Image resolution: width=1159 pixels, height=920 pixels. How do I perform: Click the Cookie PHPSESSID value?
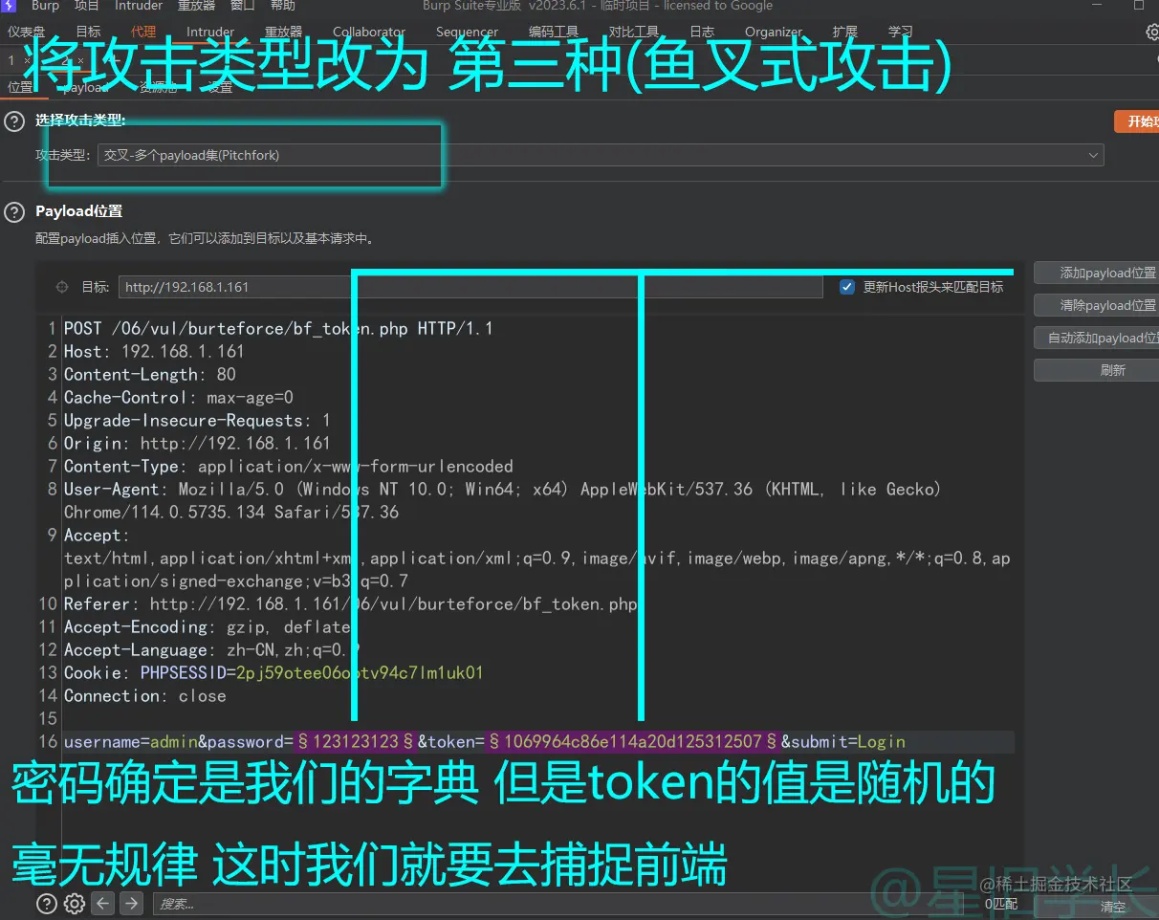coord(360,672)
